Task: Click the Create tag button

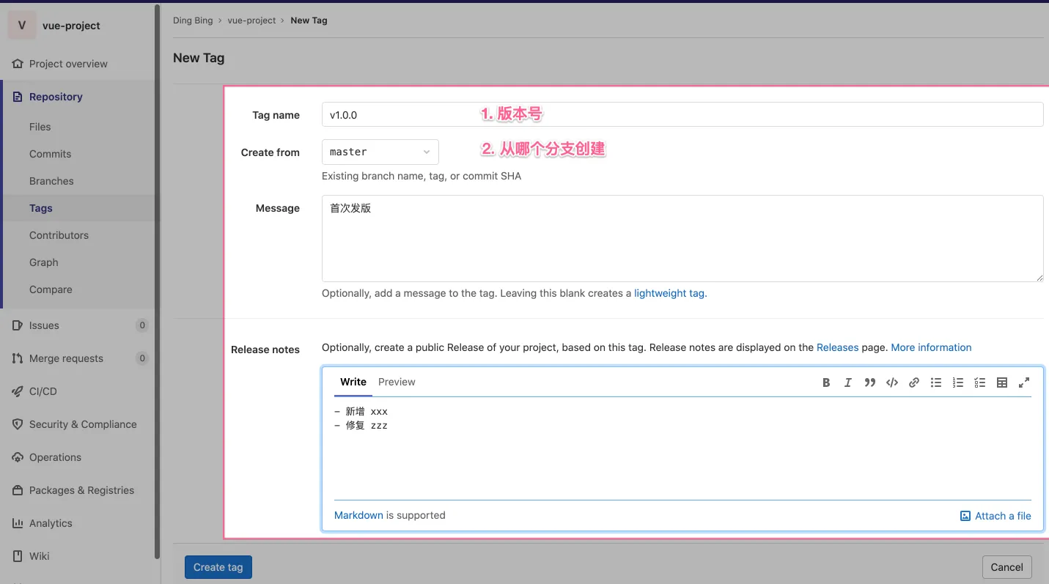Action: click(218, 567)
